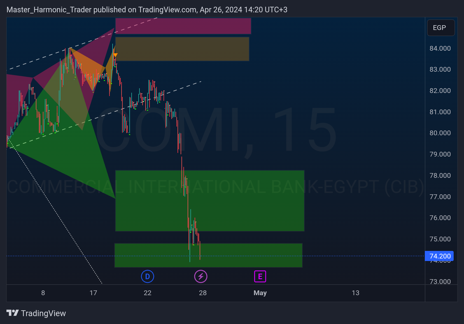Click the 81.000 price axis label

pos(440,112)
